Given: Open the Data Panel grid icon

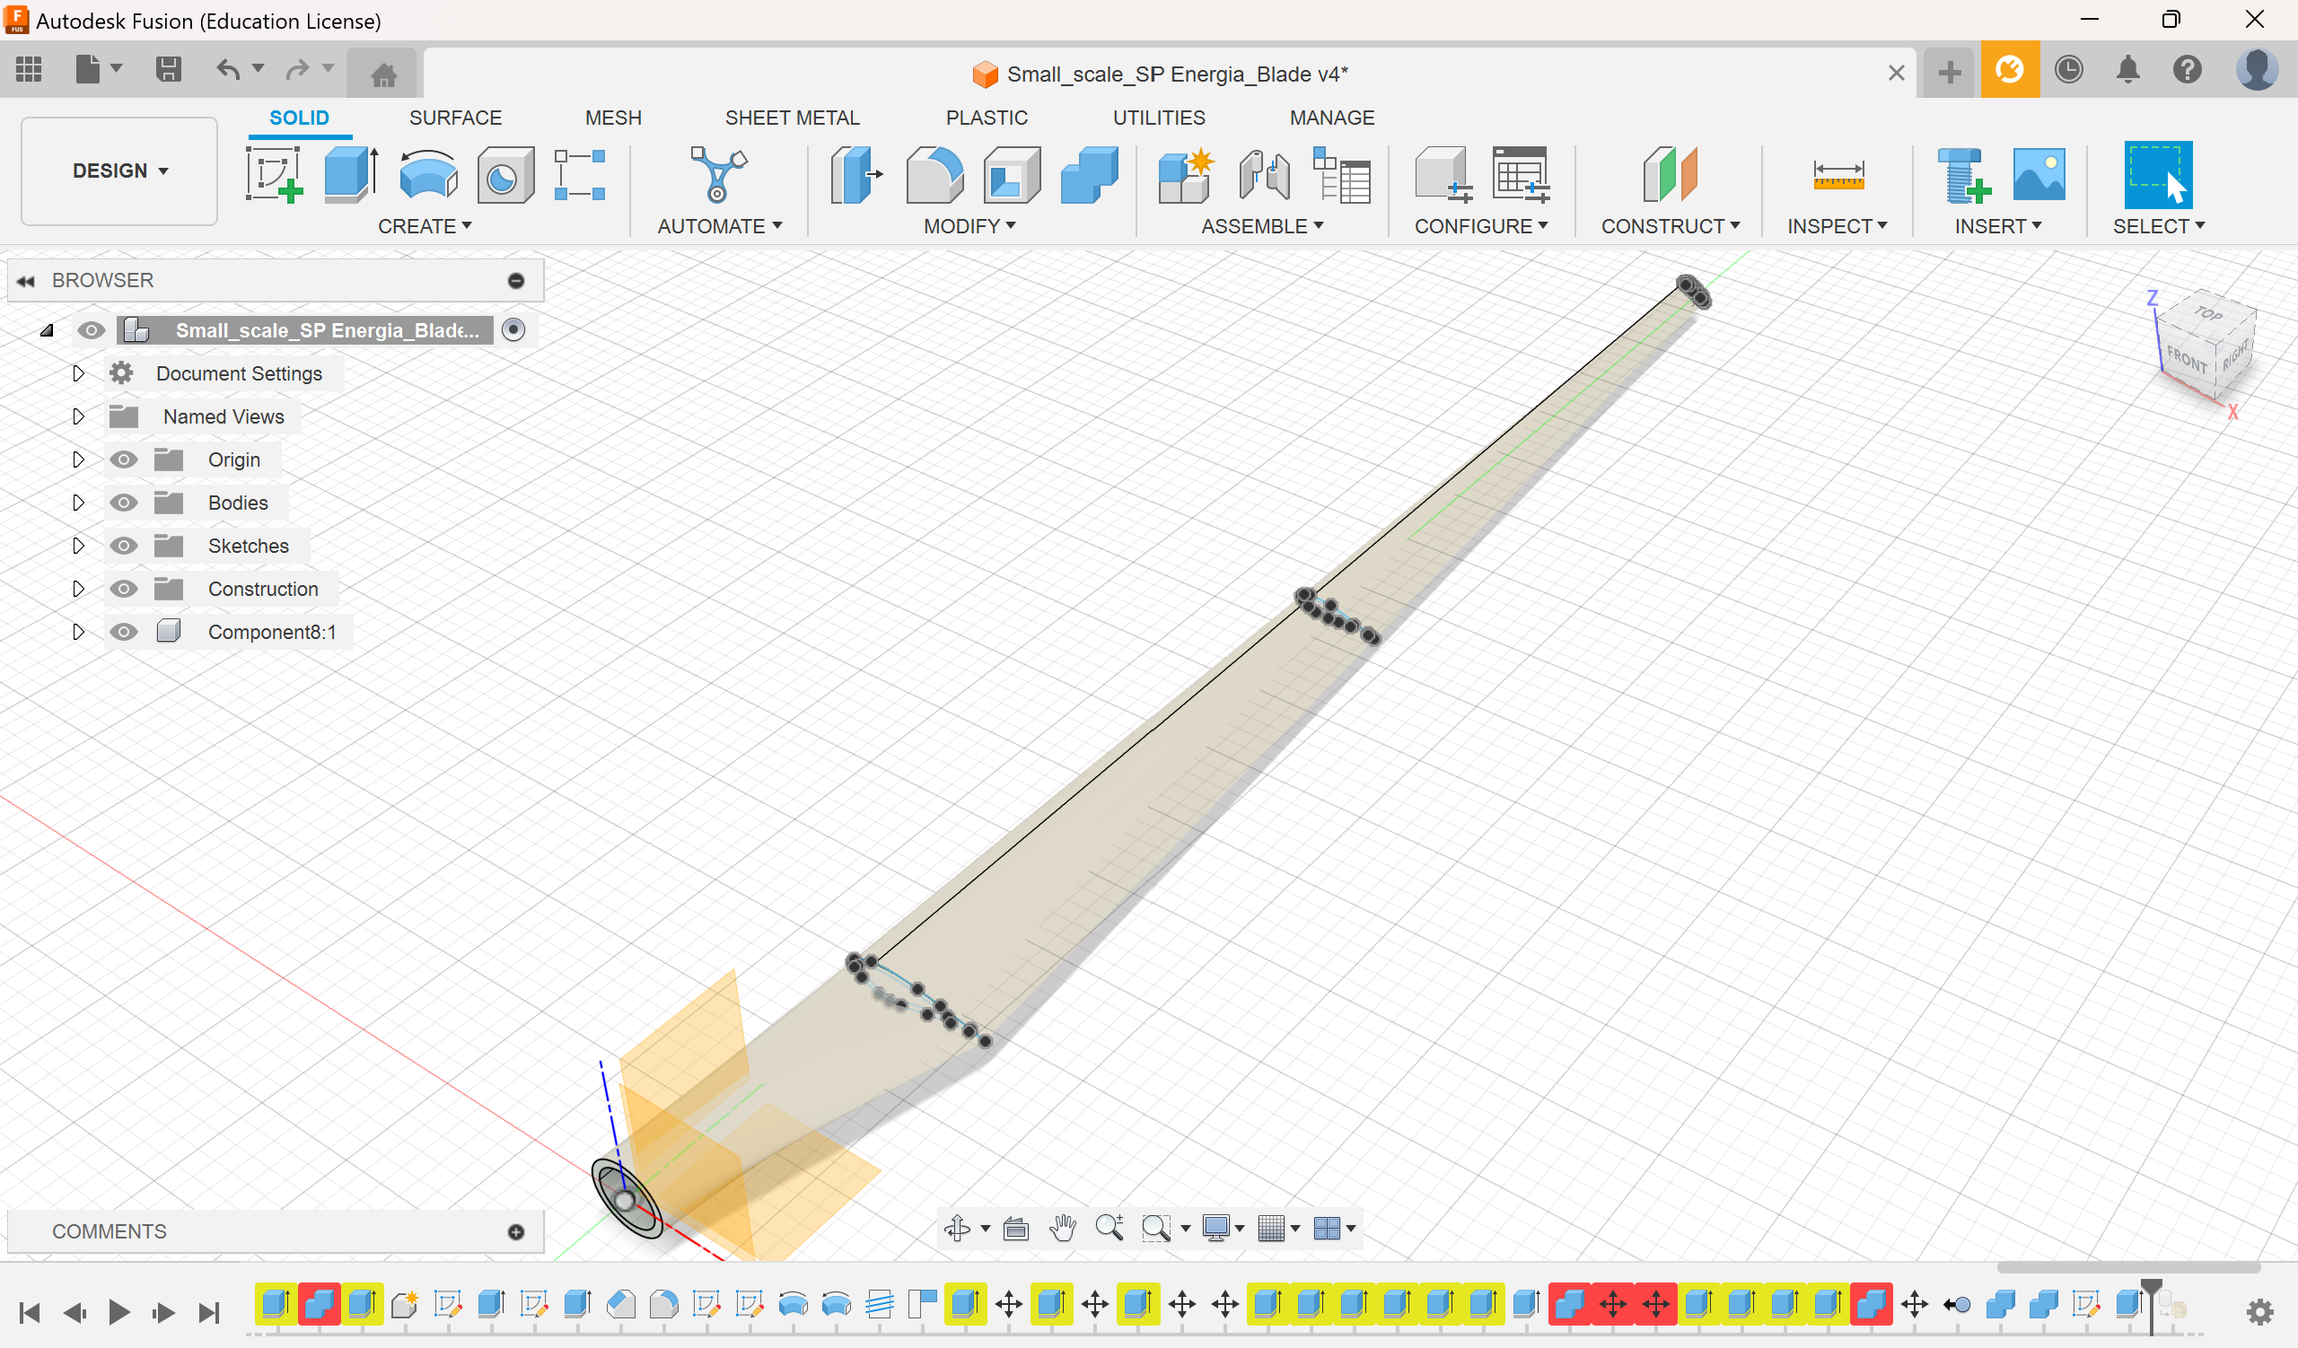Looking at the screenshot, I should tap(30, 69).
